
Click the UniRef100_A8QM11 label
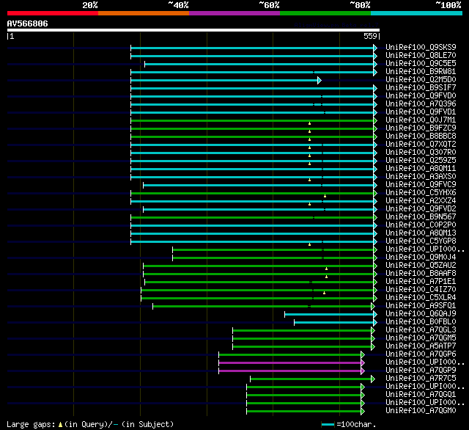coord(421,169)
